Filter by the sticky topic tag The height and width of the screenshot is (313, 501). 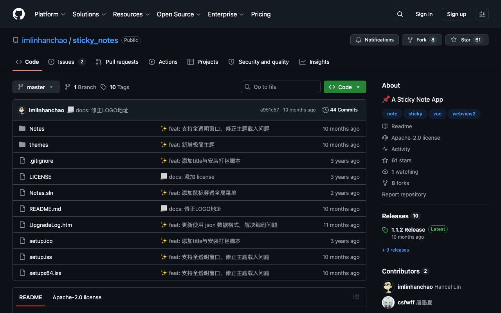click(415, 114)
